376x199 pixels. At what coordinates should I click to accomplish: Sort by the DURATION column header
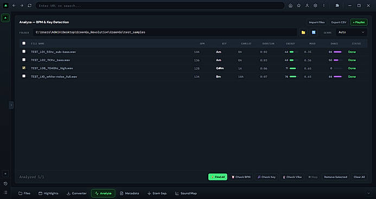click(268, 43)
